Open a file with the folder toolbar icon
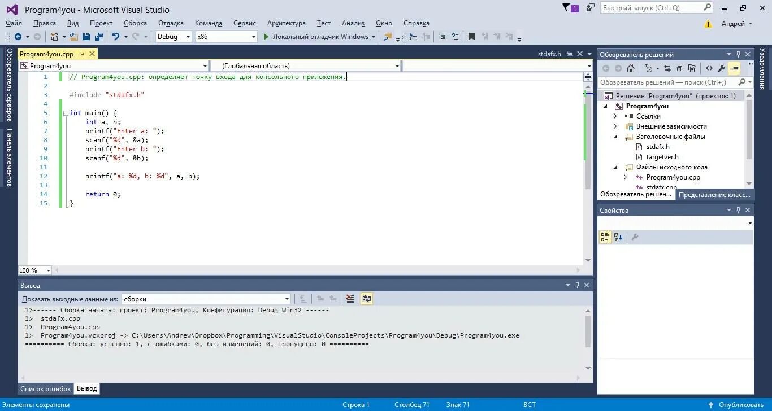 [73, 37]
